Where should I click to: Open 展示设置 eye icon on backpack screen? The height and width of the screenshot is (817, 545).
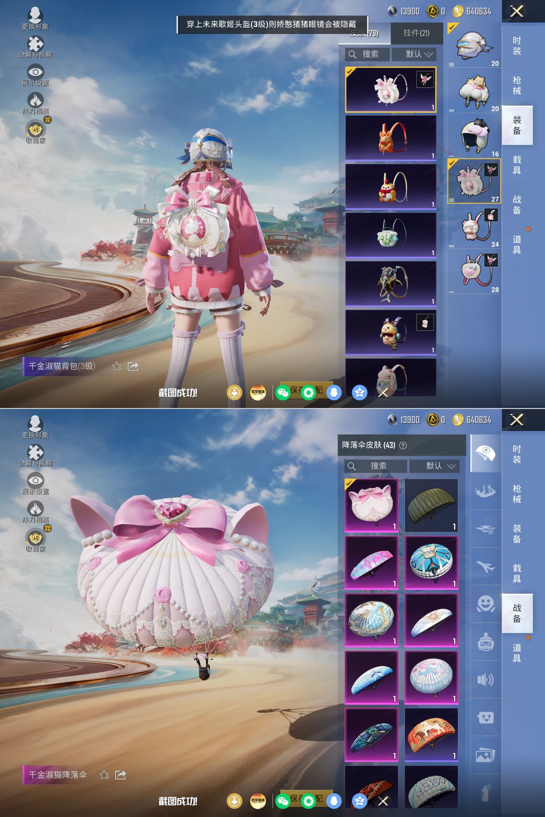point(35,73)
